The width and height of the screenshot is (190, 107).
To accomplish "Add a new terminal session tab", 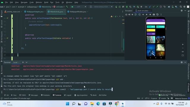I will click(x=23, y=62).
